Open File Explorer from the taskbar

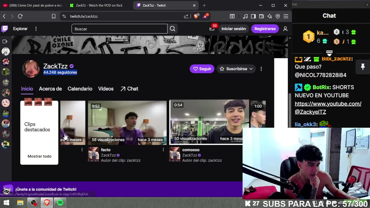[20, 203]
